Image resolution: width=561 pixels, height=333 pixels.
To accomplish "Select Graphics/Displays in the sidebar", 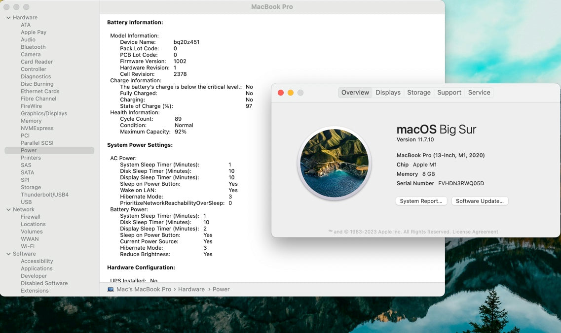I will coord(44,114).
